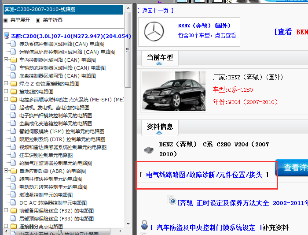Click the folder icon for 自适应制动器 (ABR) 的电路图
The image size is (308, 235).
coord(14,171)
